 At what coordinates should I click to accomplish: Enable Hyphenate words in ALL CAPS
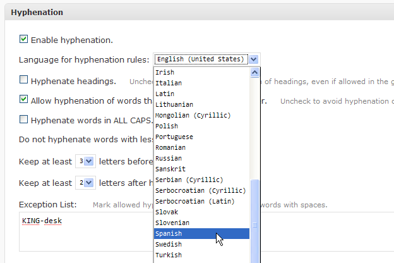(24, 119)
